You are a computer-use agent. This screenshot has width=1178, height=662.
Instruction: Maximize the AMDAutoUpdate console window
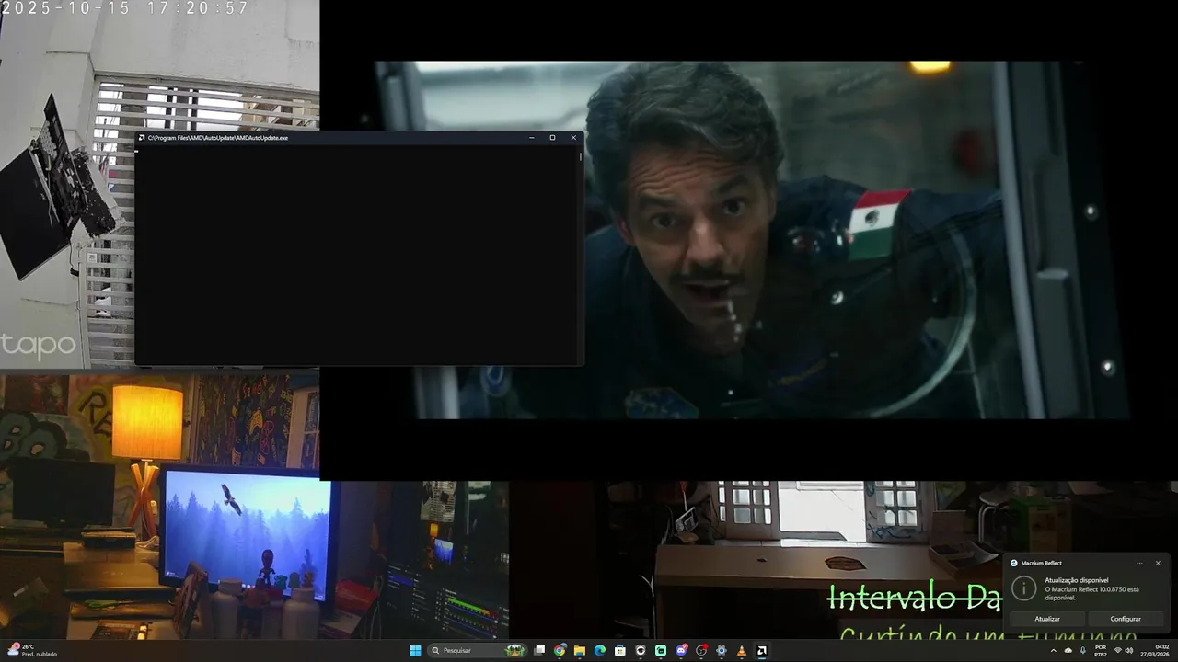click(552, 138)
